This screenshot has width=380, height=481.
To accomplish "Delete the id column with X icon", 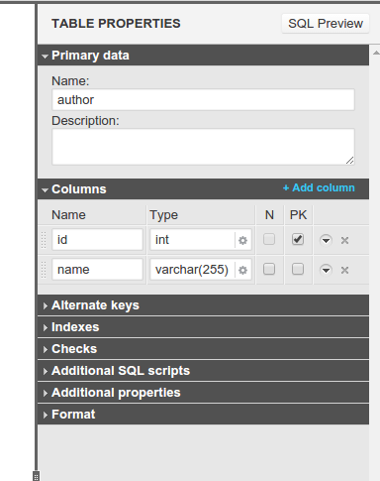I will [344, 240].
